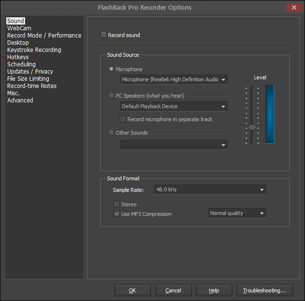305x301 pixels.
Task: Select the Other Sounds radio button
Action: [111, 132]
